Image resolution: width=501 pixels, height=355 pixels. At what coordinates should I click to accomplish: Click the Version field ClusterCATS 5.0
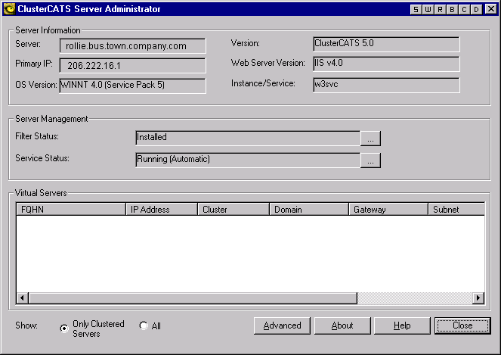pos(386,44)
